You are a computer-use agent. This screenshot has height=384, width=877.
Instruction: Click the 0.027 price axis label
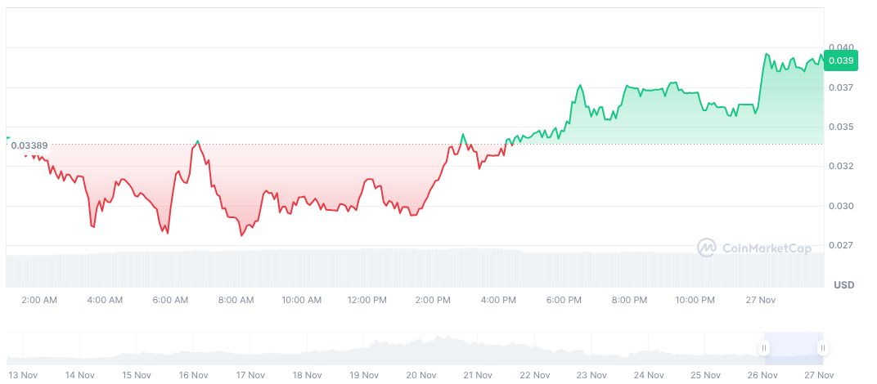pos(841,245)
